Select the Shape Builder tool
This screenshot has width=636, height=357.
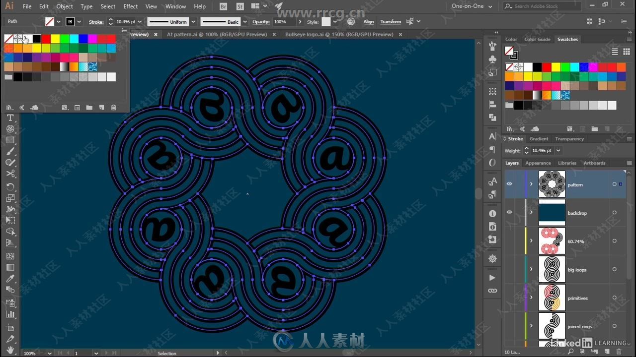(x=10, y=232)
